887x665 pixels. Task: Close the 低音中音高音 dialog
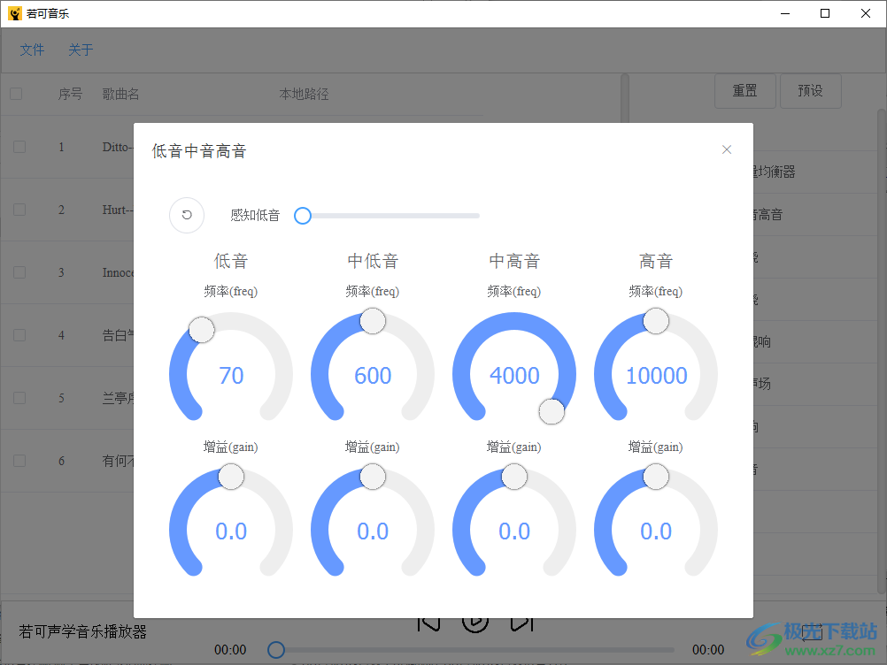(x=727, y=149)
